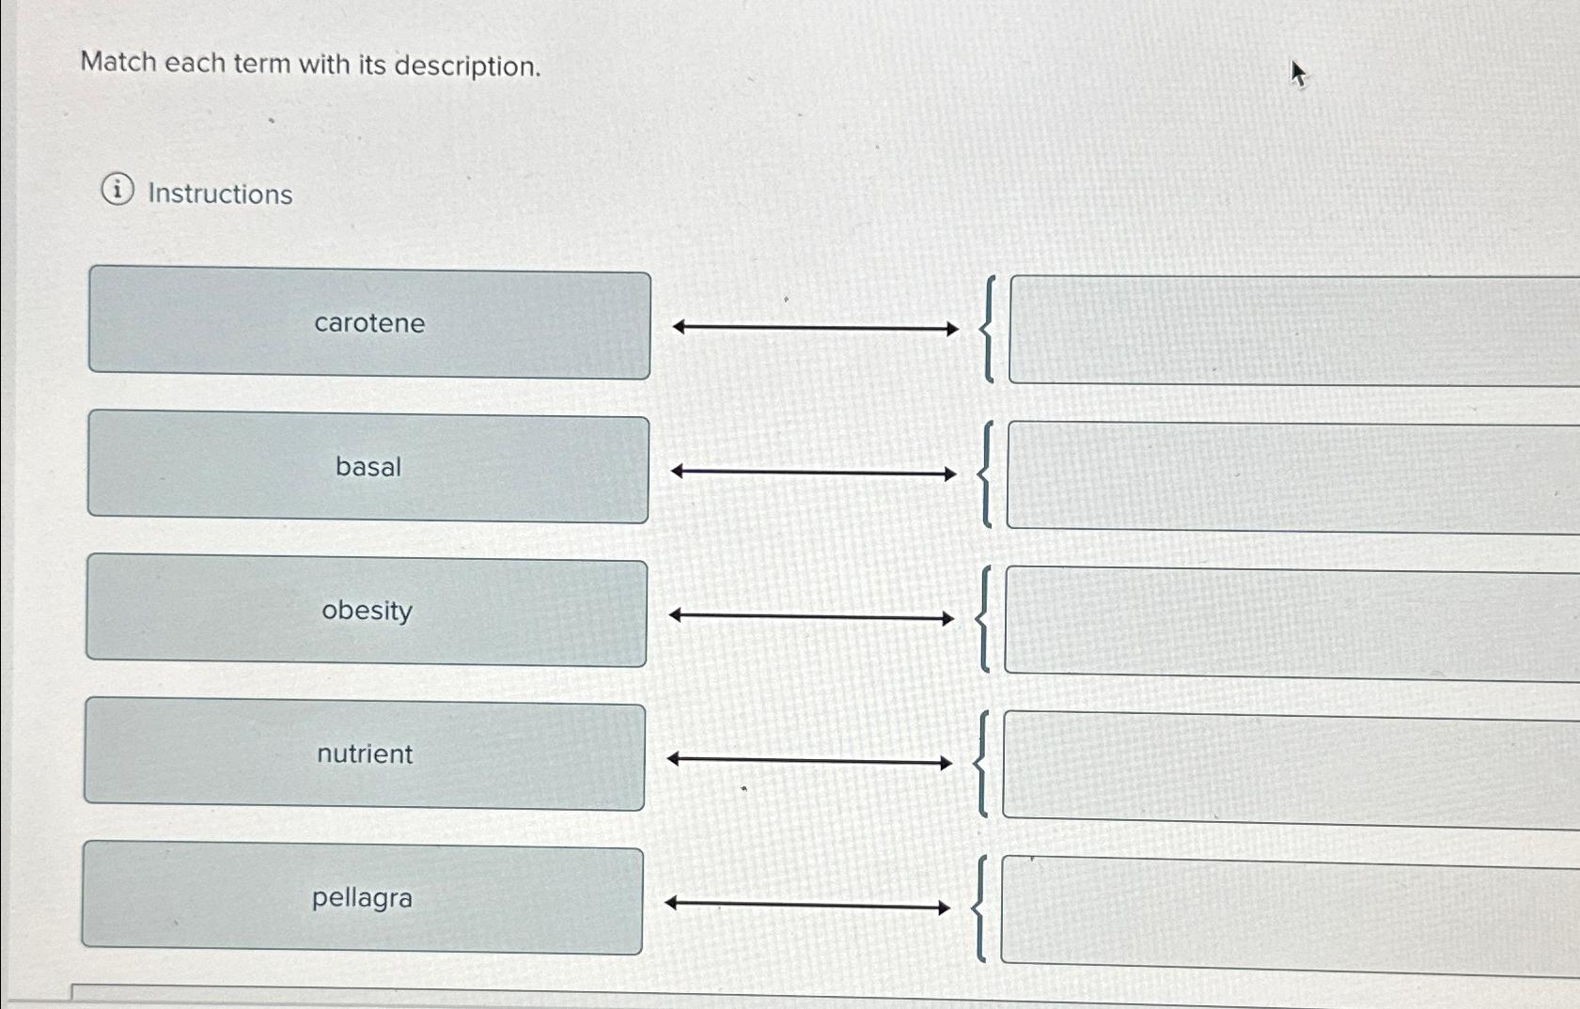Click the arrow connector beside nutrient
1580x1009 pixels.
[x=810, y=759]
